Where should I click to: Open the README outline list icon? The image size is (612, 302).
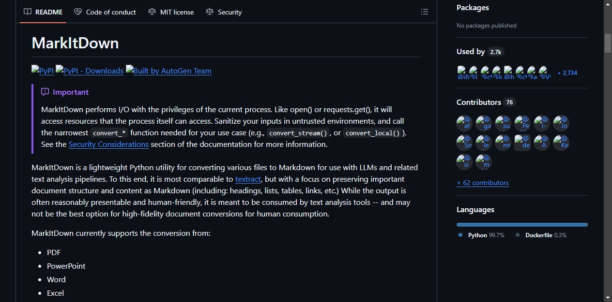[425, 12]
